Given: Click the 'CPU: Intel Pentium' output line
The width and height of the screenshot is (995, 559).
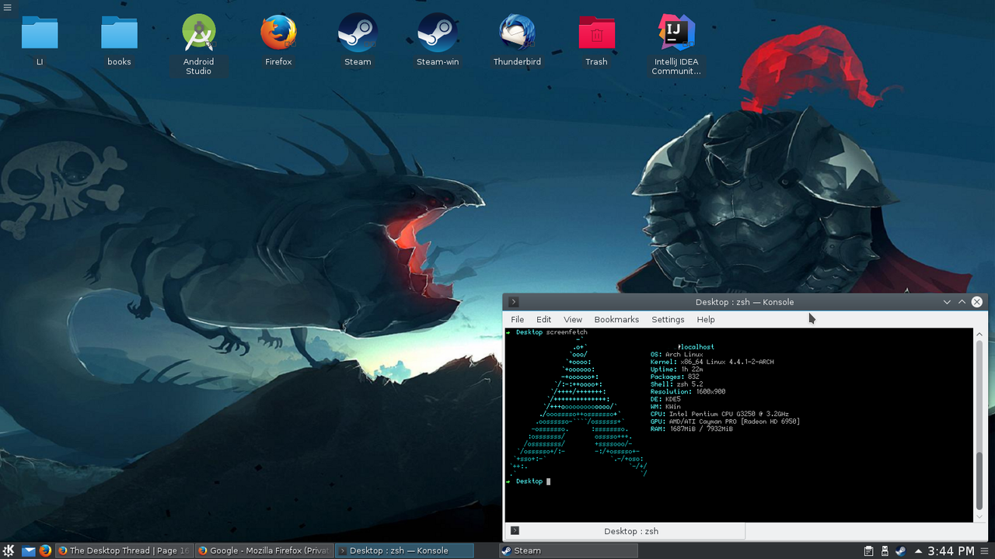Looking at the screenshot, I should point(720,414).
